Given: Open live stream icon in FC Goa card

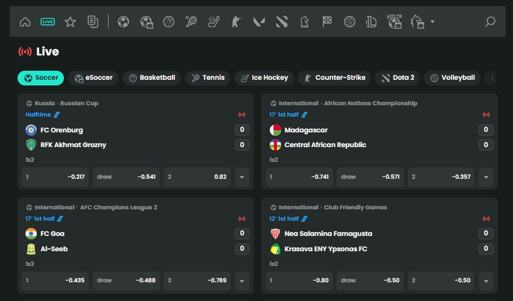Looking at the screenshot, I should pos(242,218).
